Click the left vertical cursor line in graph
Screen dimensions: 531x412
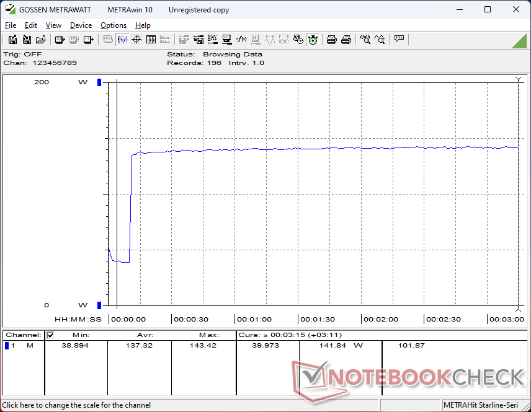click(x=117, y=194)
